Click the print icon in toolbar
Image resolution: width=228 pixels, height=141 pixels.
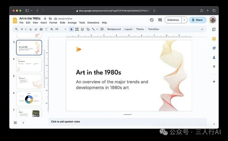41,29
